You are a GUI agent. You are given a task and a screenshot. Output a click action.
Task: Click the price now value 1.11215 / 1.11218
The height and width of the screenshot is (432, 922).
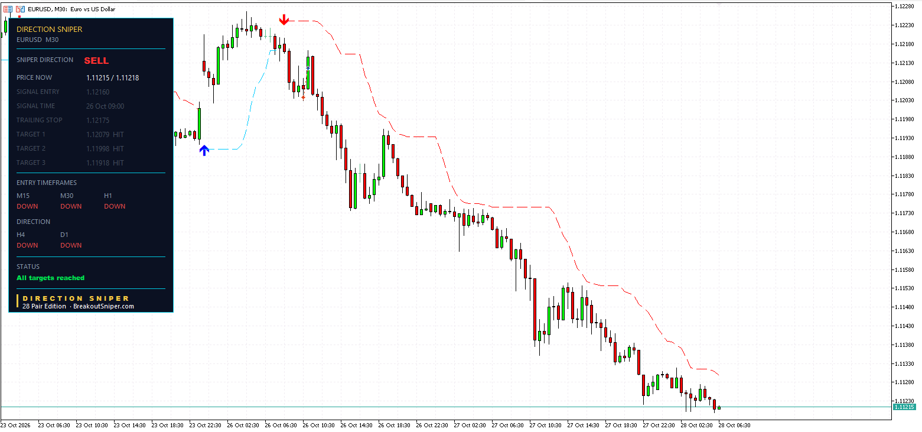(113, 77)
